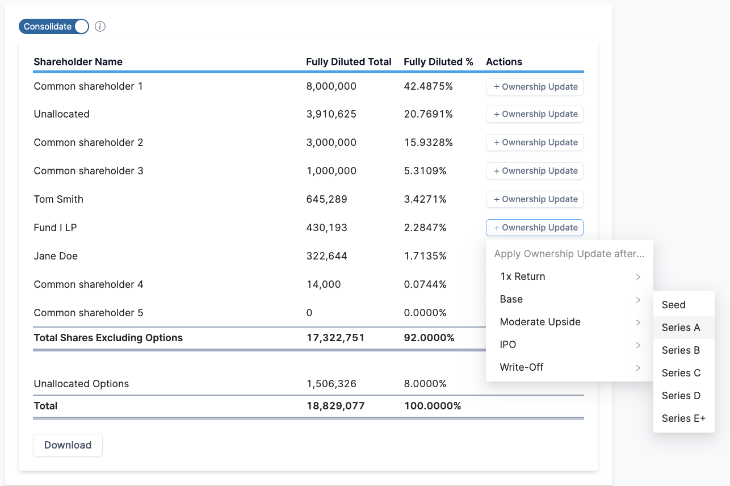This screenshot has width=730, height=486.
Task: Open Ownership Update for Common shareholder 3
Action: click(535, 171)
